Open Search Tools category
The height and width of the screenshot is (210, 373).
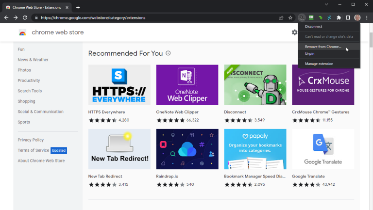[30, 91]
